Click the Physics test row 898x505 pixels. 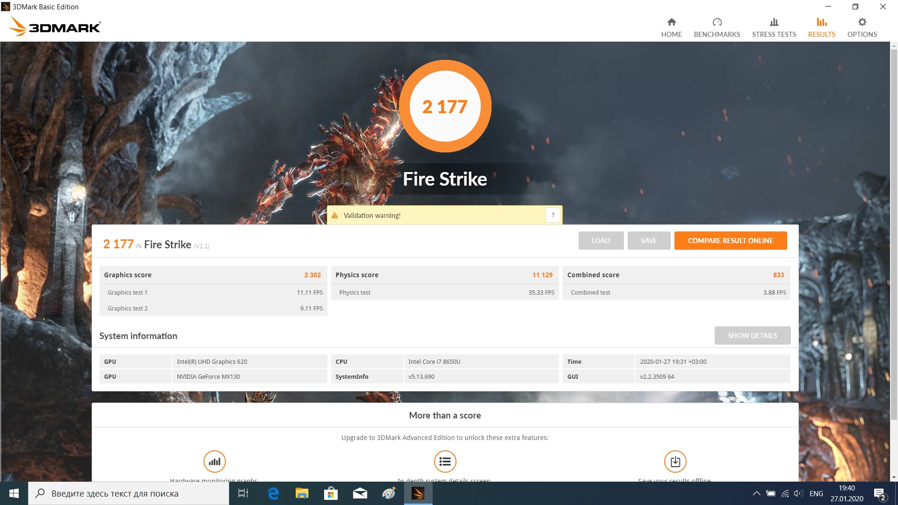pos(445,292)
